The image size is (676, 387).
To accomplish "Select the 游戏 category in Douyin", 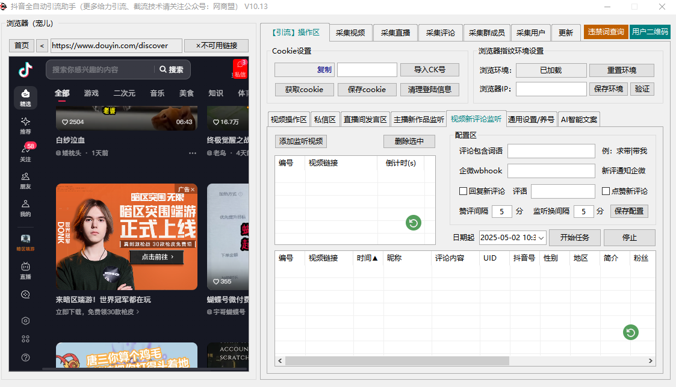I will tap(91, 93).
